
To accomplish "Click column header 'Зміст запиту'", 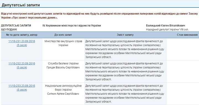I will click(x=125, y=35).
